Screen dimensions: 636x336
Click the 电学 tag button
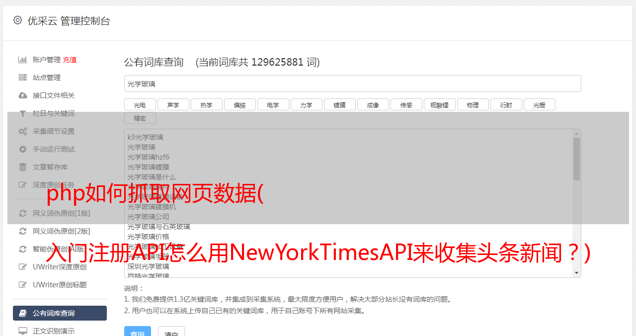[273, 104]
